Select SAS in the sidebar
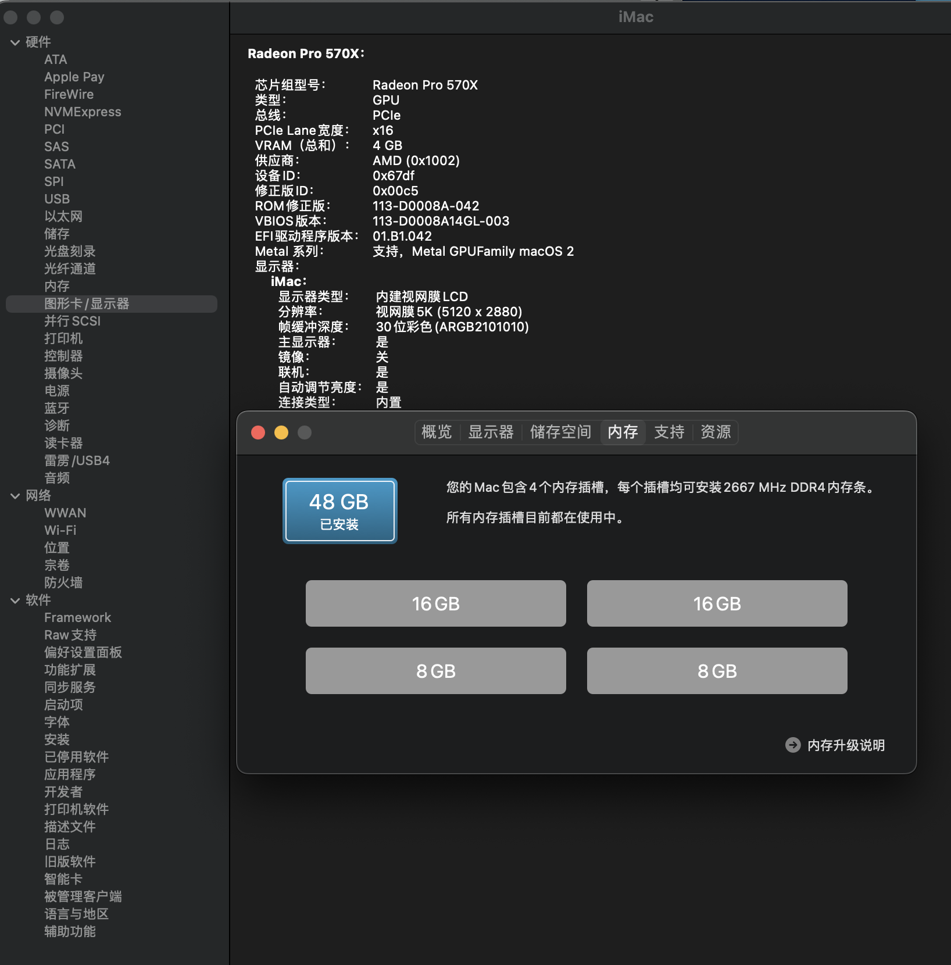Screen dimensions: 951x965 pyautogui.click(x=56, y=146)
